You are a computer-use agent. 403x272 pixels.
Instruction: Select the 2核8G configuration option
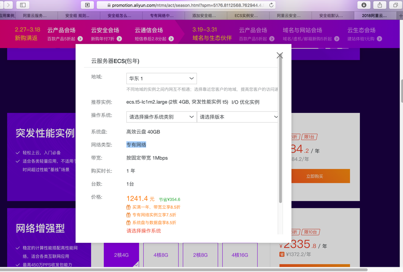click(x=200, y=255)
